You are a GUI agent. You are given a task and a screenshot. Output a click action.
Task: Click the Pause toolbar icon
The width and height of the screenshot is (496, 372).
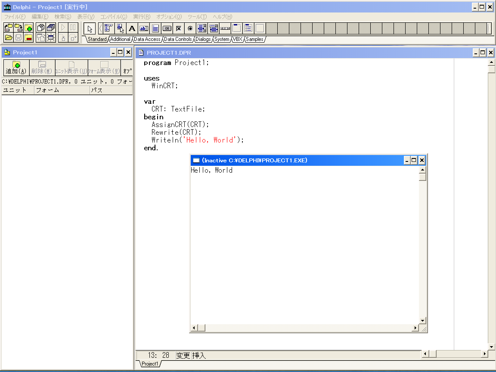73,28
